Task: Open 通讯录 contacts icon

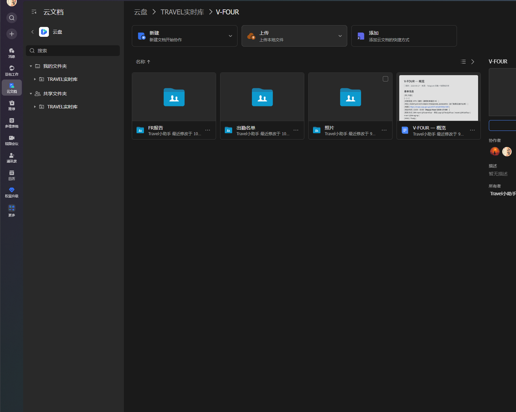Action: 12,157
